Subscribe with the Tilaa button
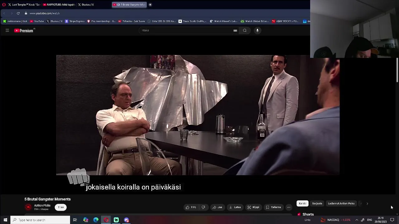This screenshot has height=224, width=399. [61, 207]
